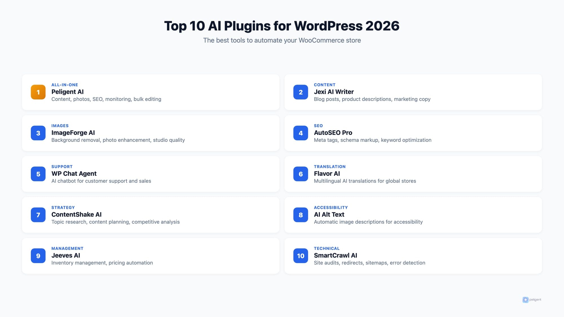Click the MANAGEMENT category label
This screenshot has height=317, width=564.
pos(67,248)
